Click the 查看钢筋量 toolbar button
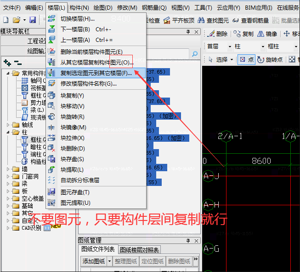Screen dimensions: 300x272 [251, 20]
